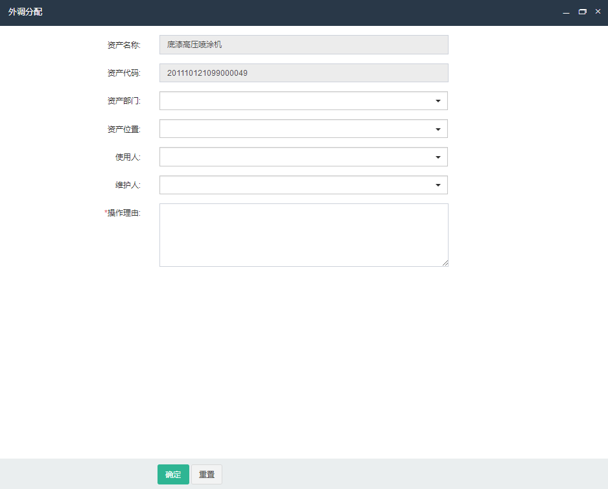Click the 资产位置 label
Viewport: 608px width, 489px height.
124,130
